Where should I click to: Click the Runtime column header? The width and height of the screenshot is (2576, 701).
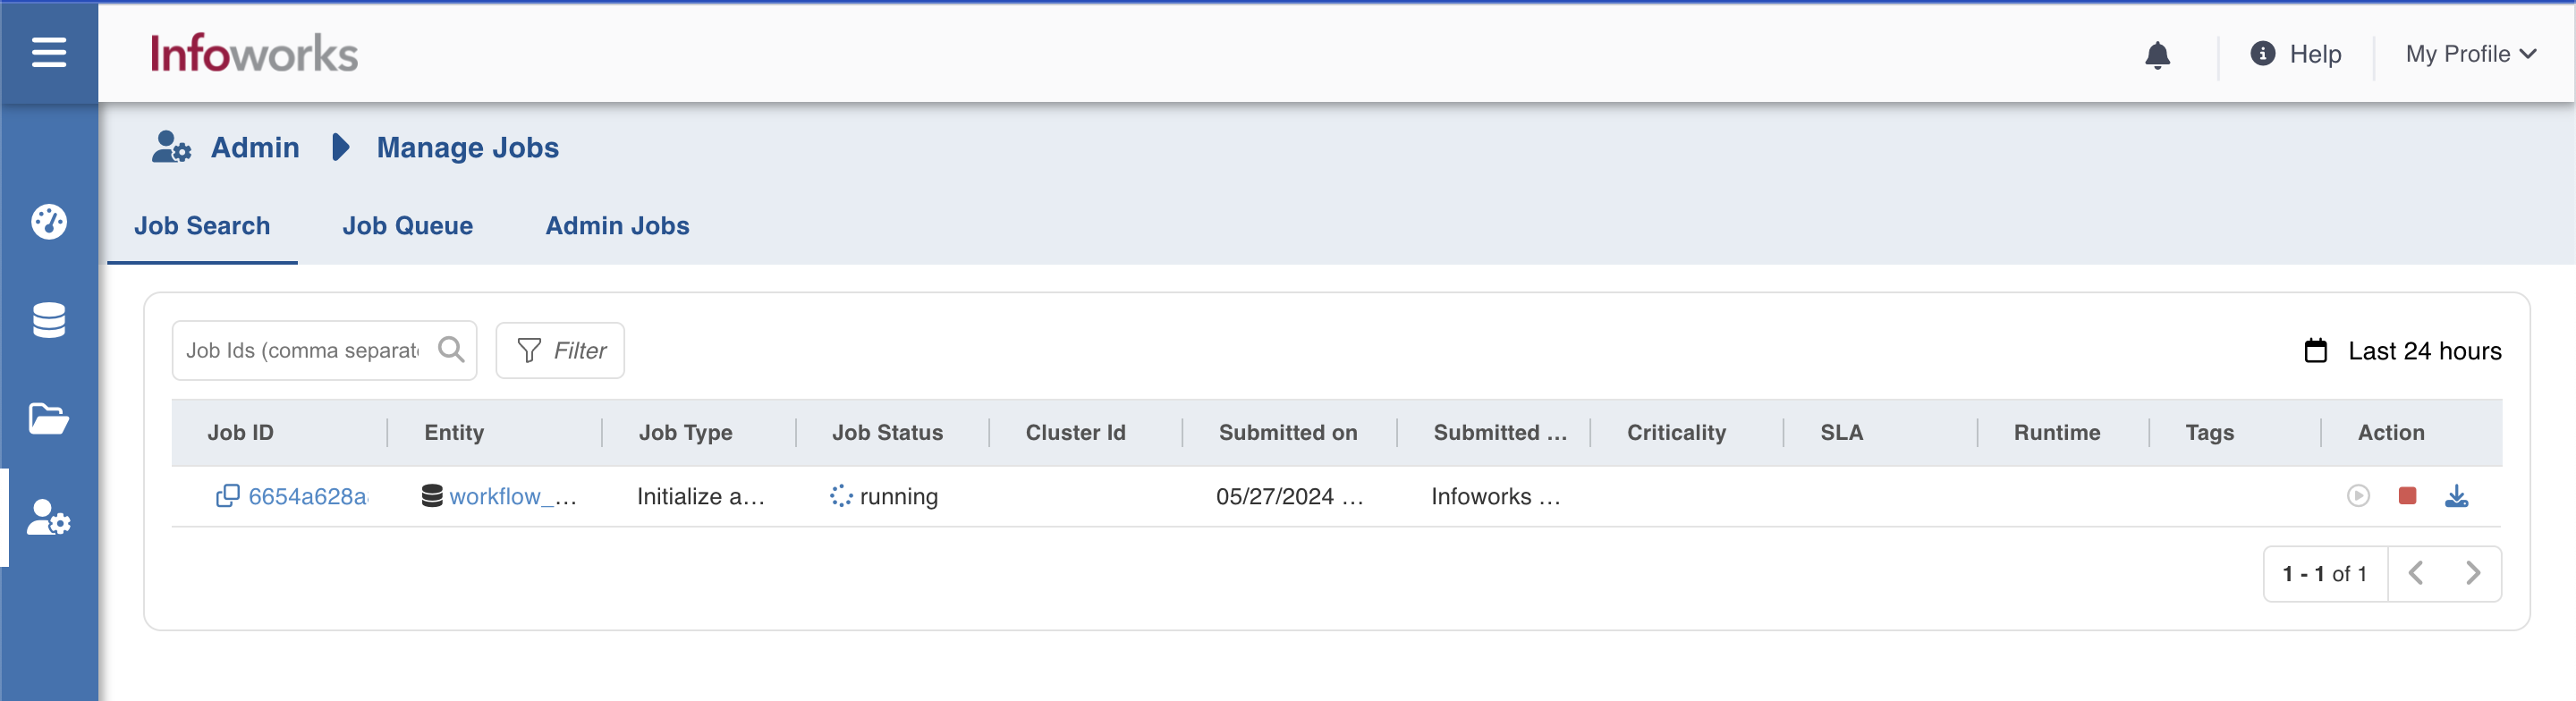2056,432
